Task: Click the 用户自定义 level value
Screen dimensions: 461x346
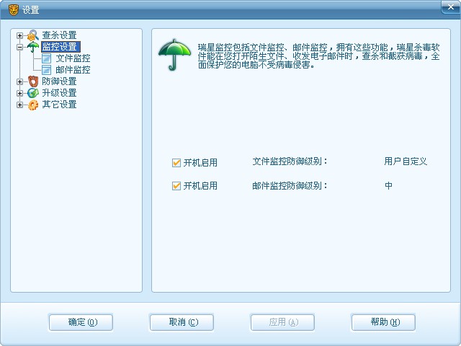Action: (x=406, y=161)
